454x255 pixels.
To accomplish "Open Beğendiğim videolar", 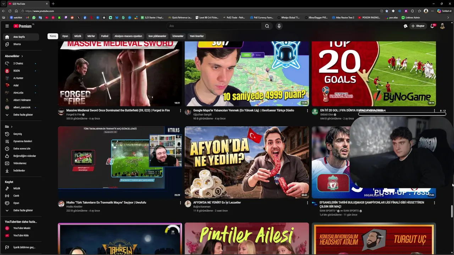I will 21,156.
